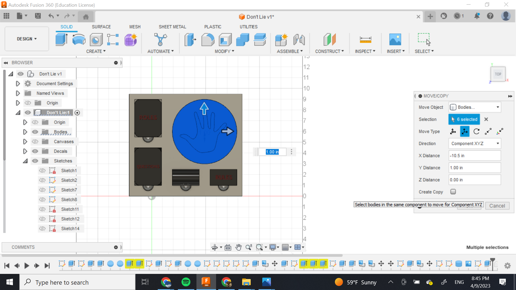The height and width of the screenshot is (290, 516).
Task: Cancel the Move/Copy dialog
Action: point(497,206)
